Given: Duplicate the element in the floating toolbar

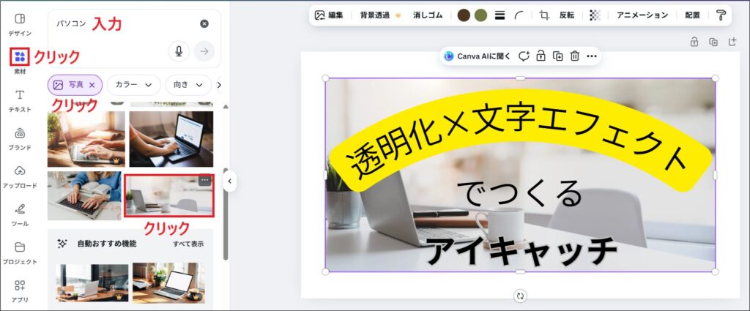Looking at the screenshot, I should pyautogui.click(x=557, y=56).
